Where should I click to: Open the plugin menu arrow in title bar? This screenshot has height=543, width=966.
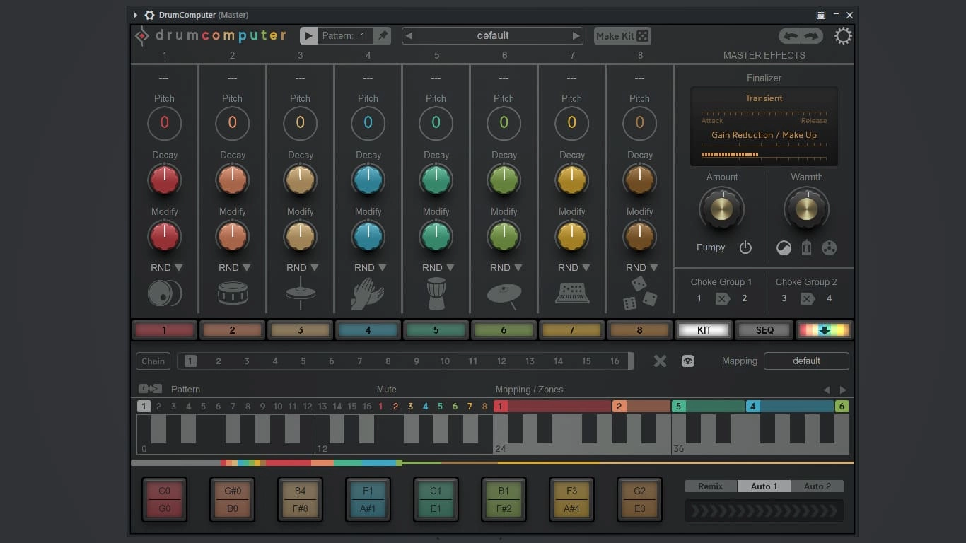[136, 15]
